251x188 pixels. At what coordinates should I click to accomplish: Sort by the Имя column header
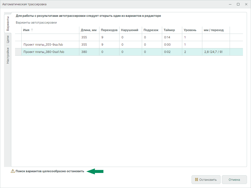point(26,30)
